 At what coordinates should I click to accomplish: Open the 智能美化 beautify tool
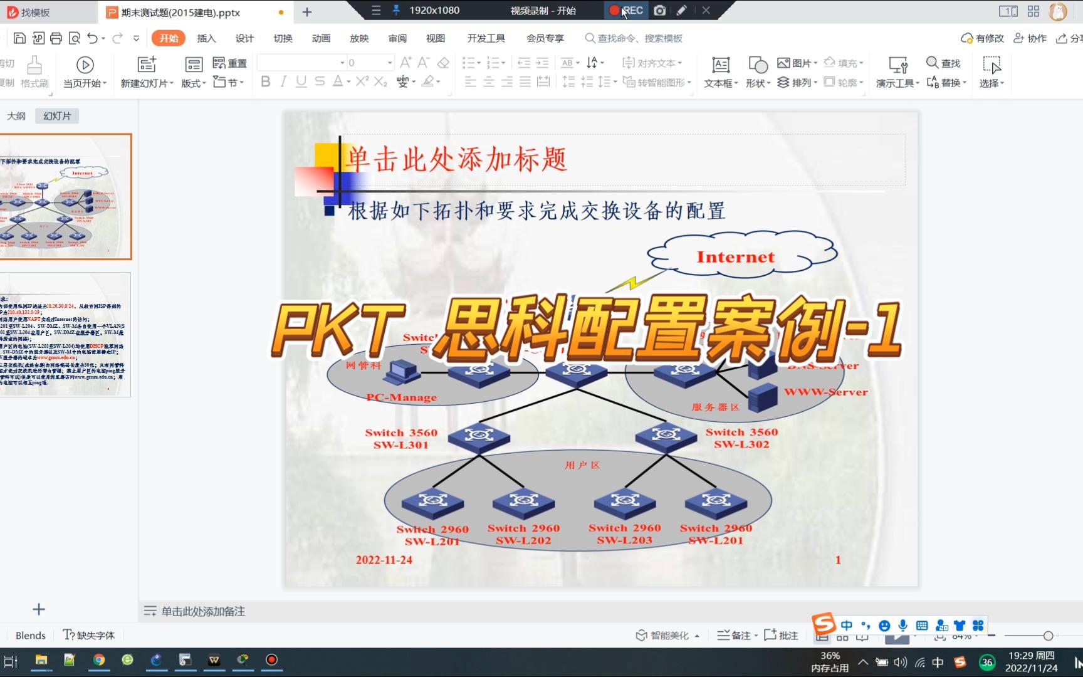pos(664,635)
